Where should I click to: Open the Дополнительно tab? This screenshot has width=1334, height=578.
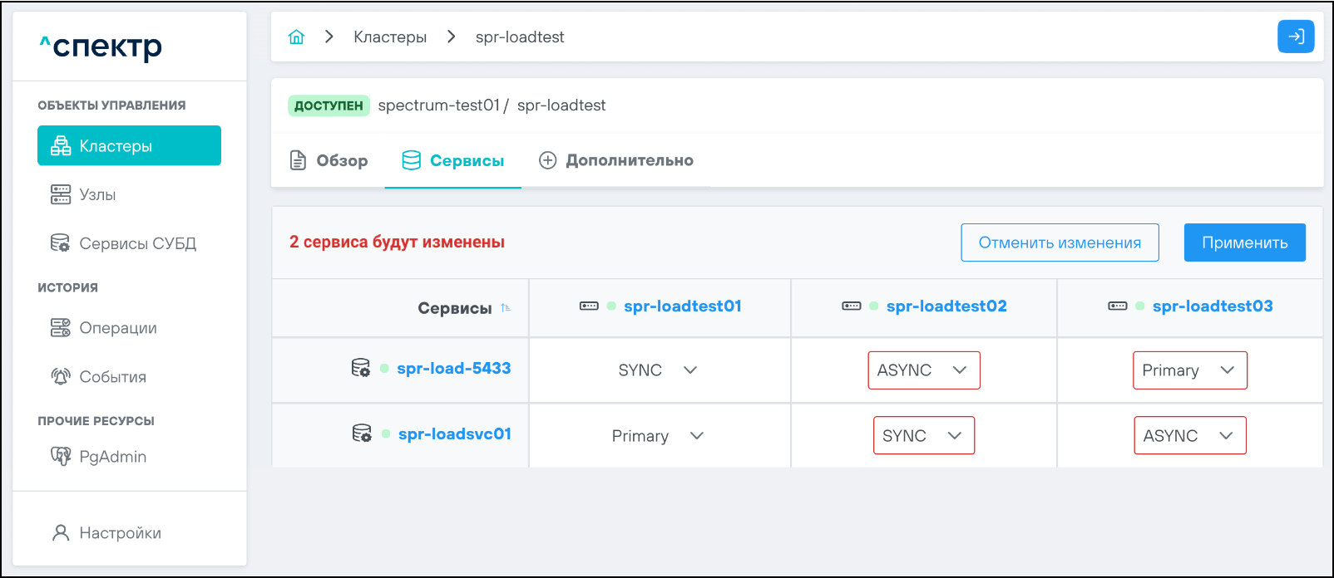click(616, 160)
